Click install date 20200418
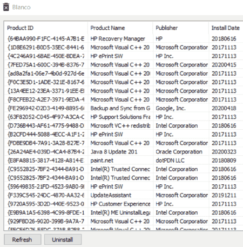Image resolution: width=243 pixels, height=247 pixels. click(224, 108)
